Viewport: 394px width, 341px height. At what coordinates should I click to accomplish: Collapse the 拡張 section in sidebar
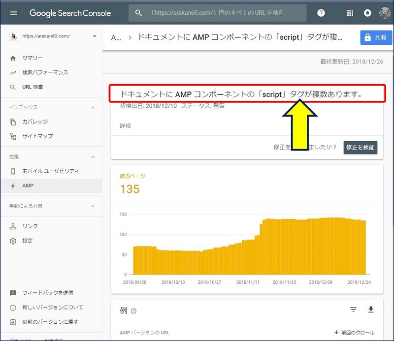tap(93, 156)
